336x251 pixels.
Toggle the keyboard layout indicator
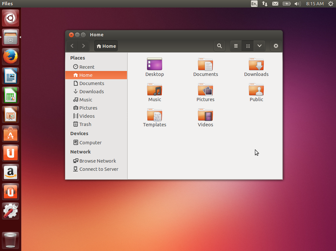click(x=253, y=4)
